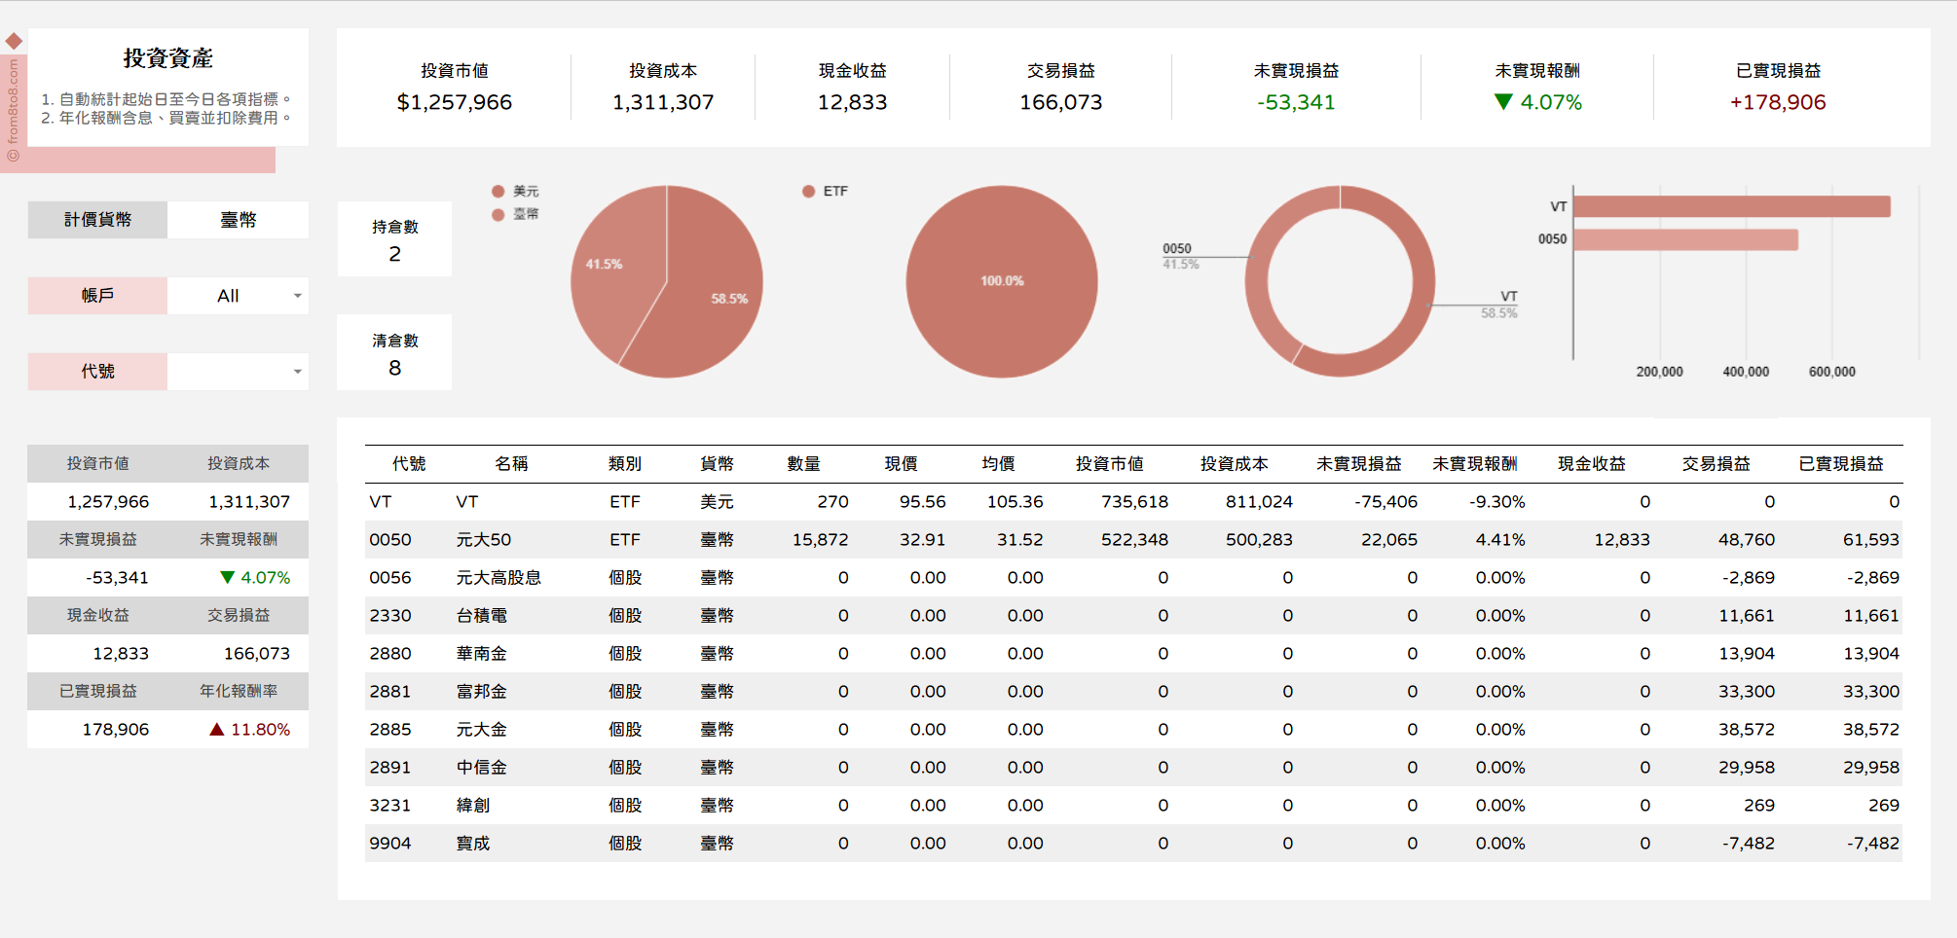Click green down triangle in left summary panel
This screenshot has width=1957, height=938.
click(x=227, y=577)
